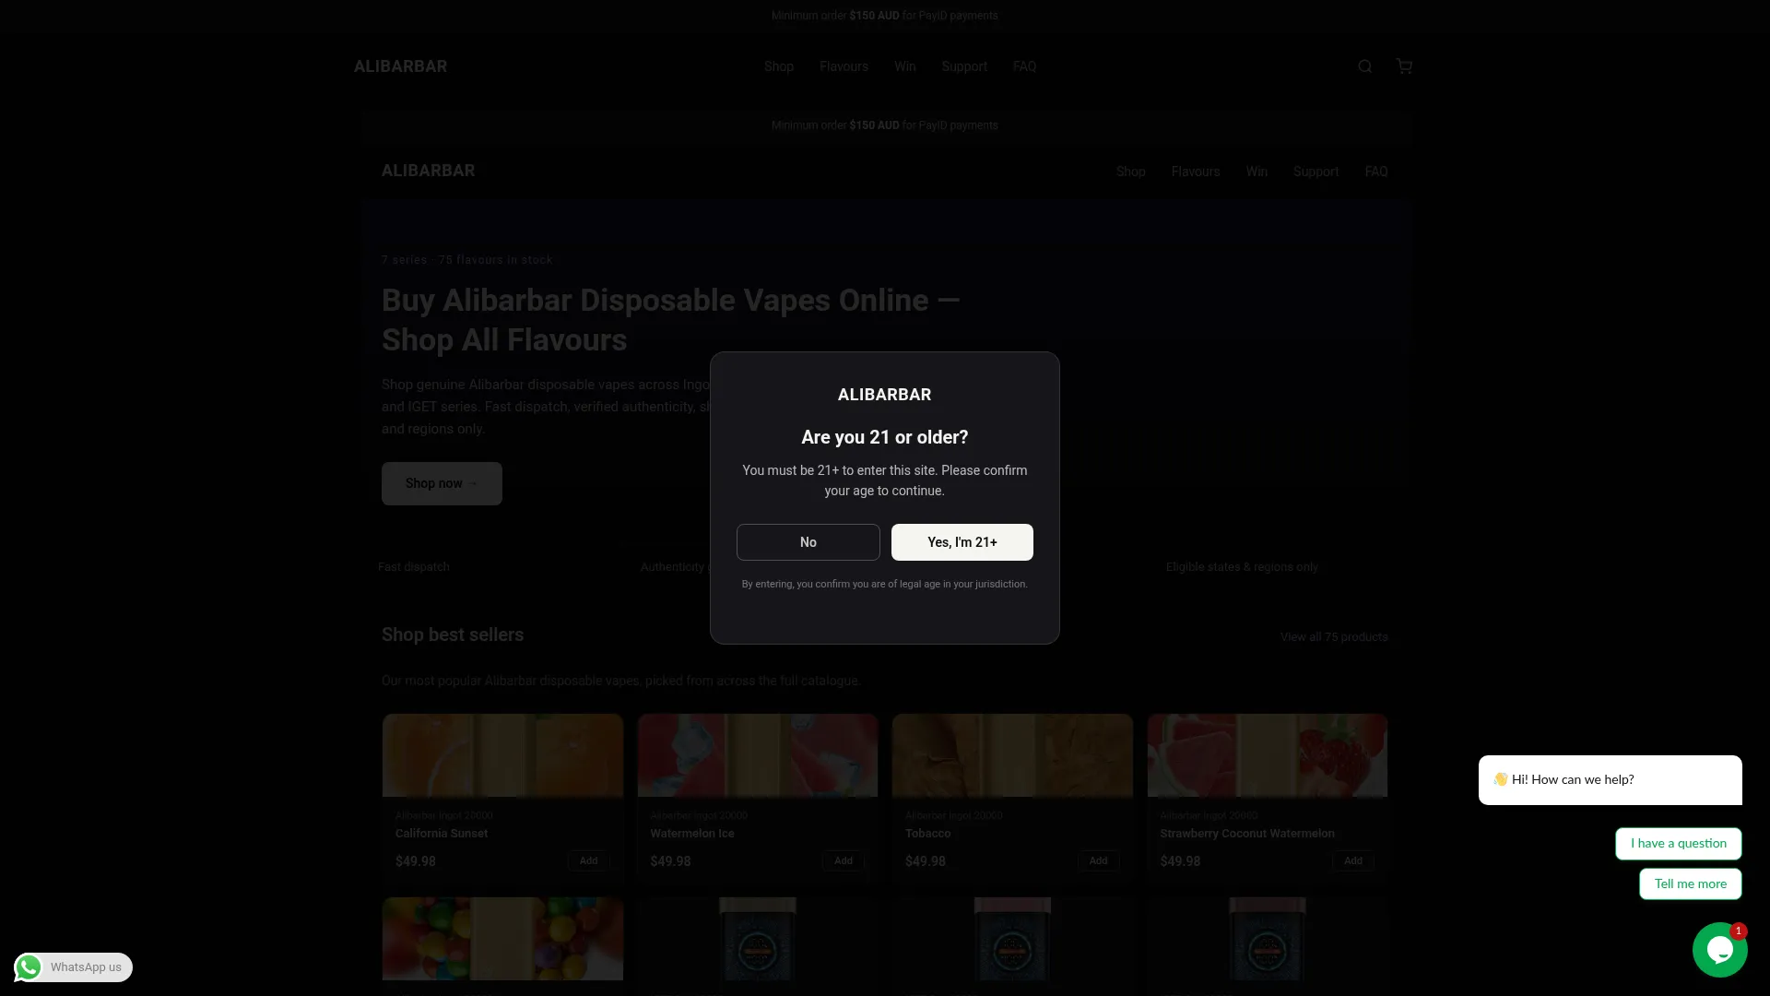
Task: Click ALIBARBAR logo in top header
Action: (x=400, y=66)
